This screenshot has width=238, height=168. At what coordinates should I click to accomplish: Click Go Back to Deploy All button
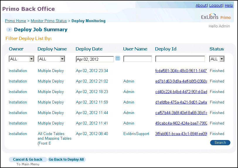pos(67,160)
